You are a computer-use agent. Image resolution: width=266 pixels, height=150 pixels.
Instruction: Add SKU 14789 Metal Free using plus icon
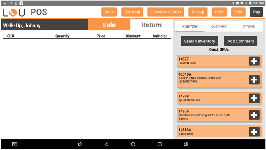[254, 98]
